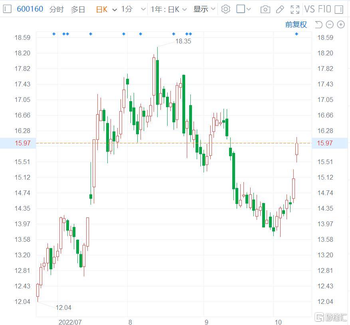The image size is (350, 325).
Task: Toggle the right sidebar panel icon
Action: 339,9
